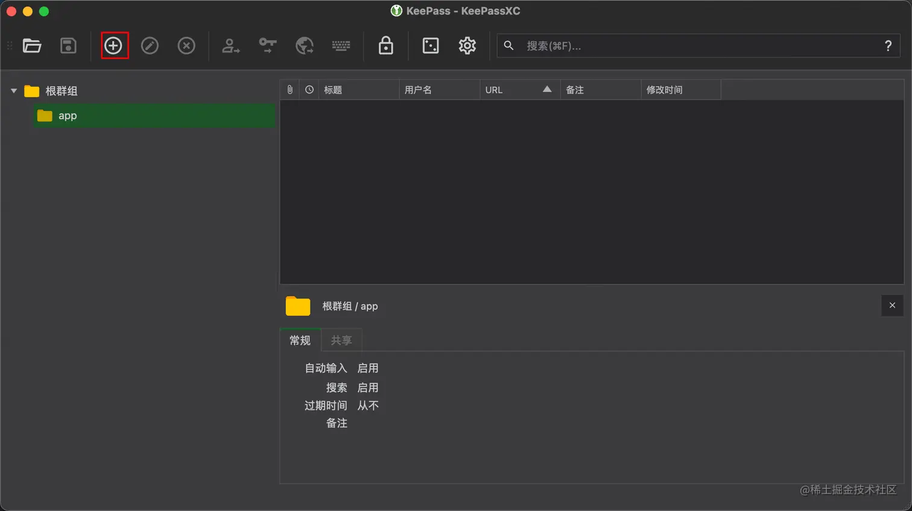Lock the database with padlock icon
The width and height of the screenshot is (912, 511).
click(x=386, y=46)
